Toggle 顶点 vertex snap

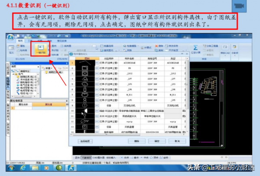pos(154,158)
